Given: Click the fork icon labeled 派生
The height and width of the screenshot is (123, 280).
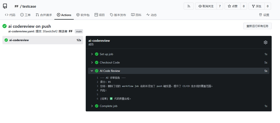Looking at the screenshot, I should 253,6.
